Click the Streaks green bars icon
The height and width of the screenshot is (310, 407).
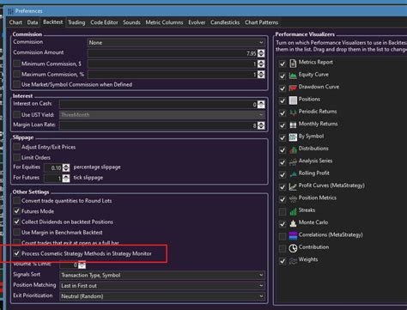tap(293, 211)
